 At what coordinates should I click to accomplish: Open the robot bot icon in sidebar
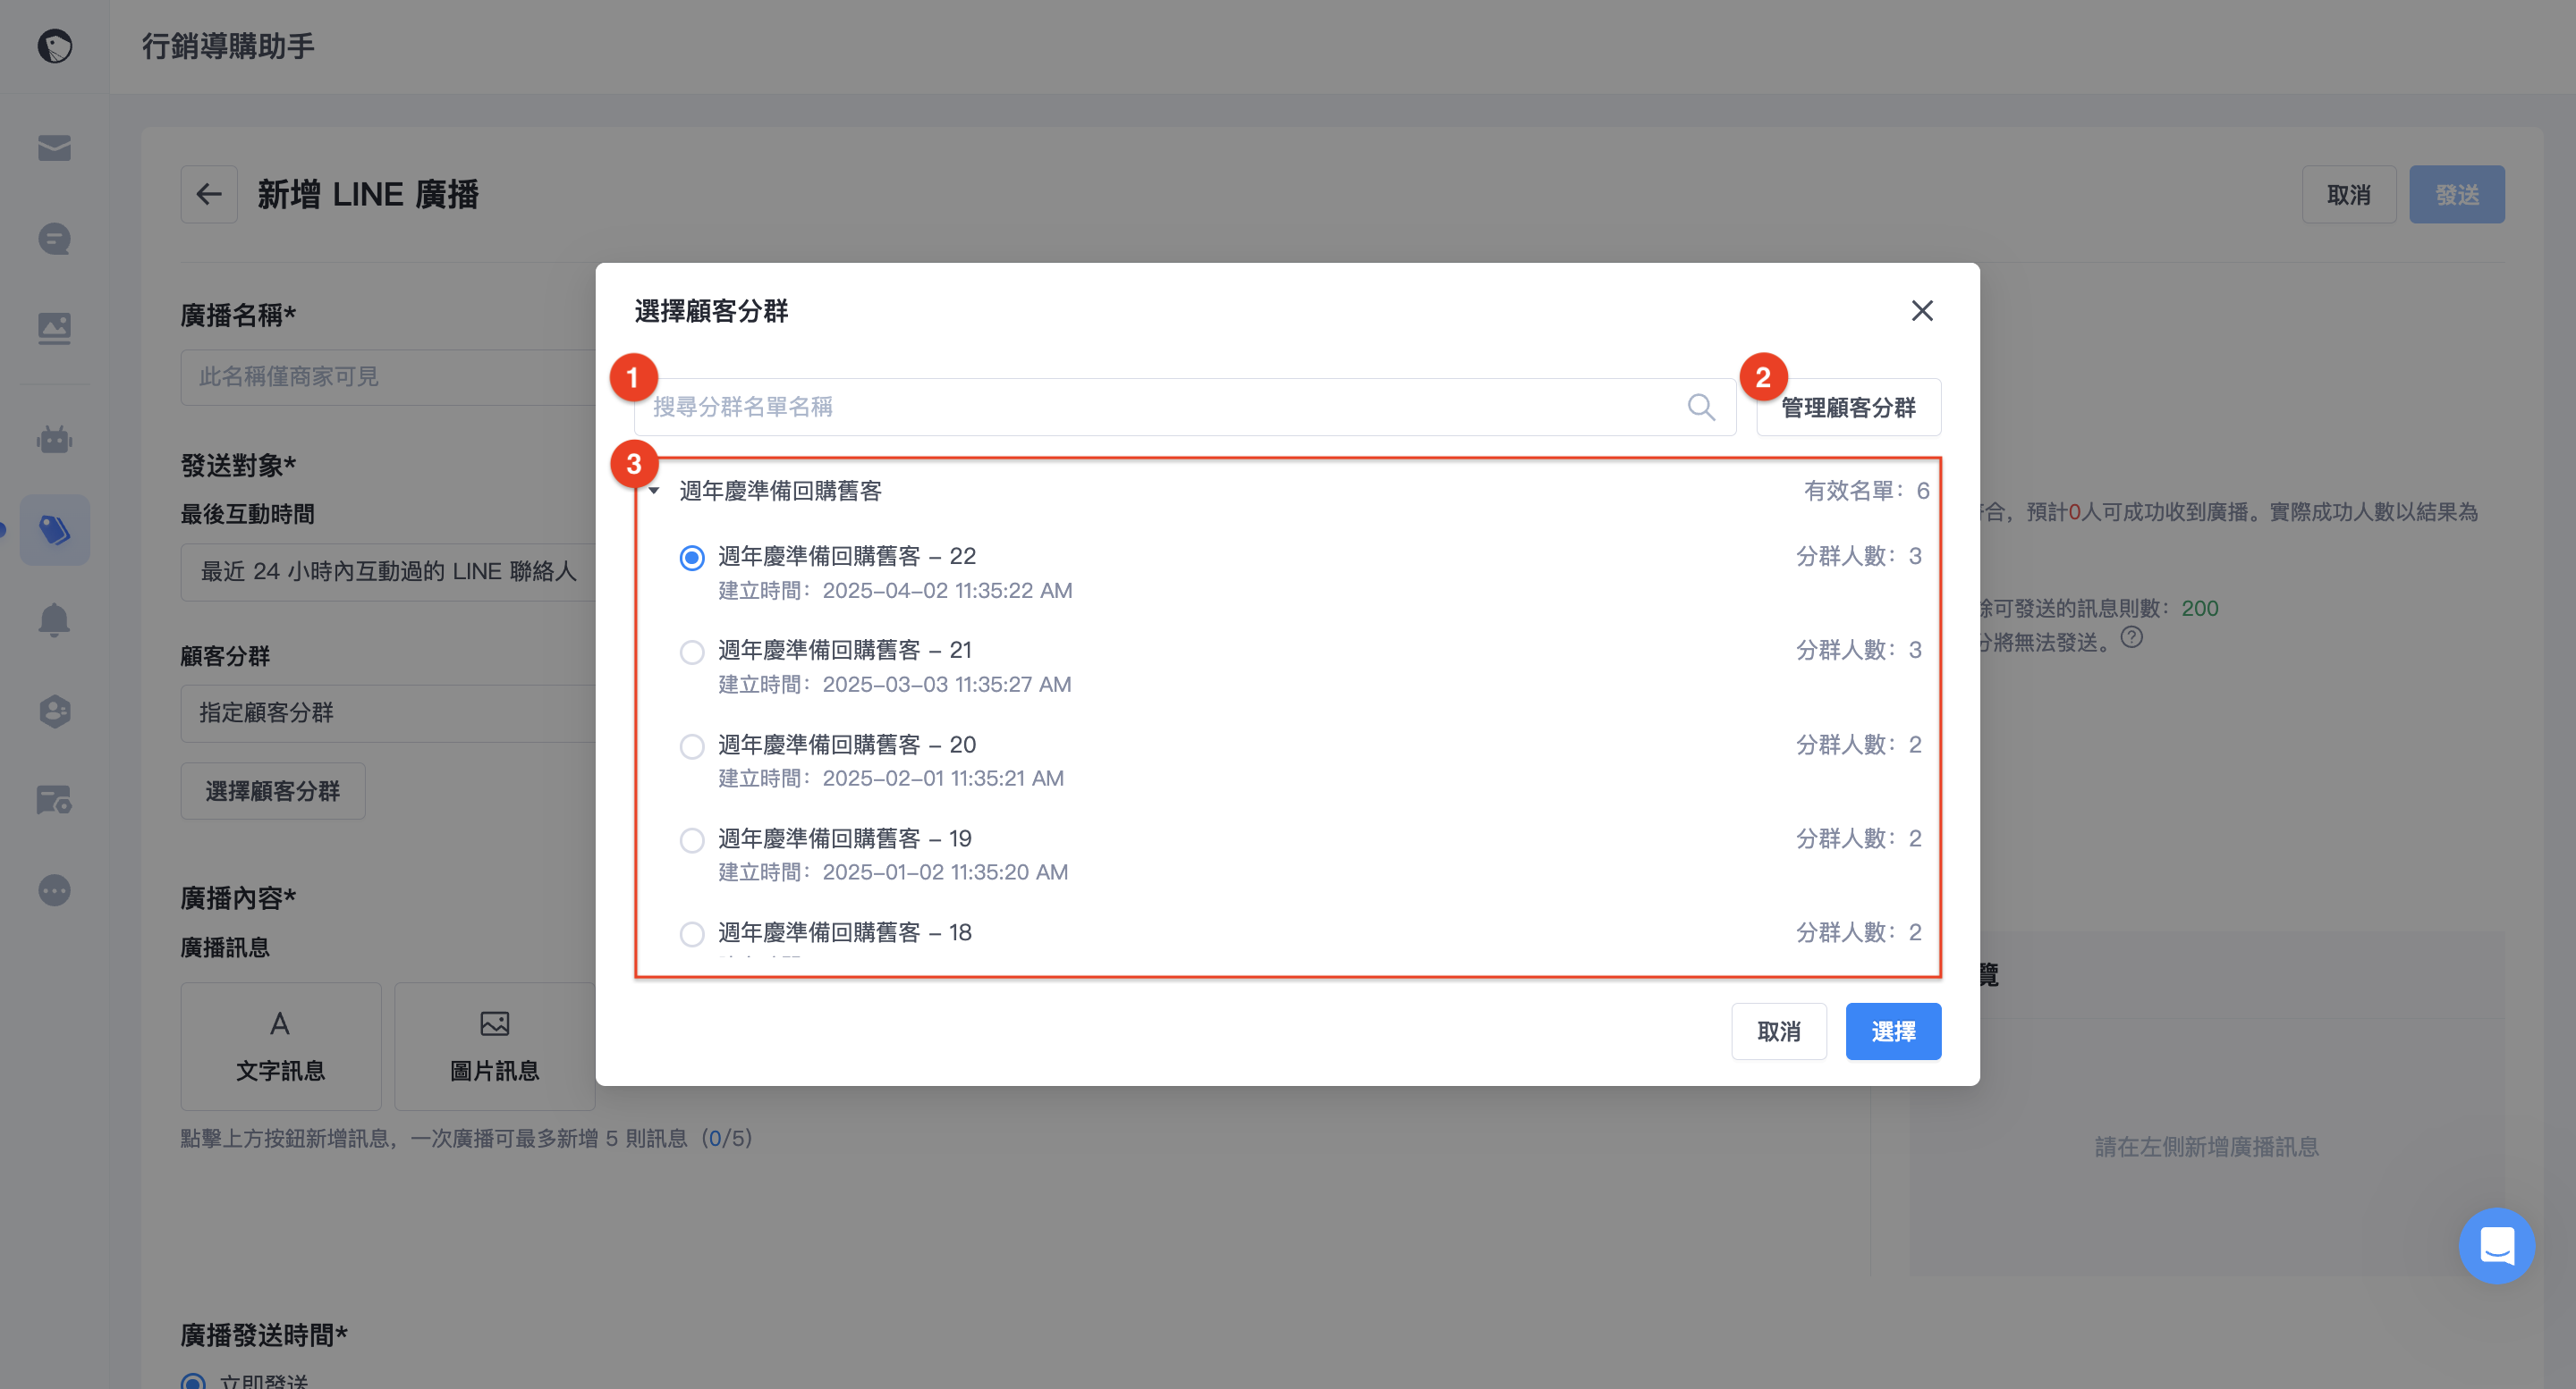coord(55,440)
